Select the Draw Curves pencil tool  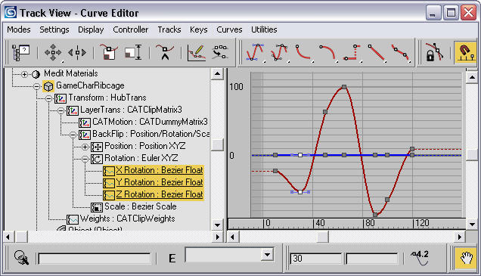point(197,53)
